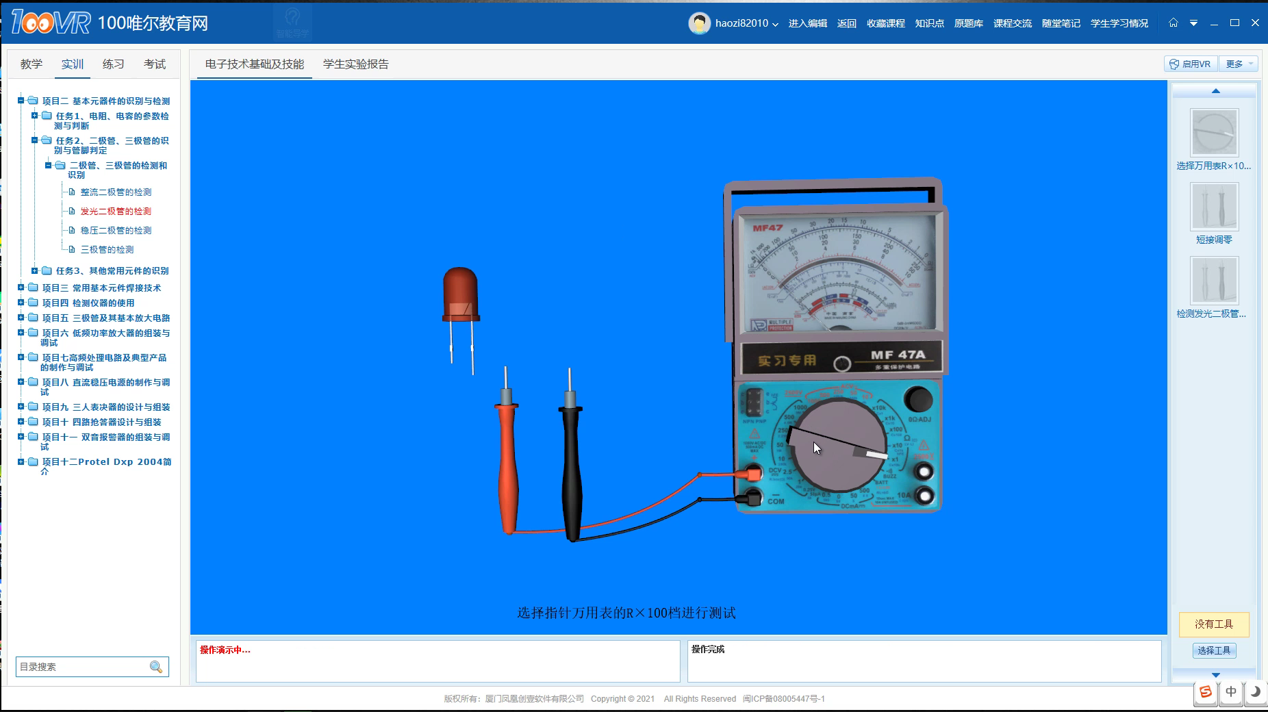Screen dimensions: 1268x712
Task: Click the user avatar icon
Action: (699, 23)
